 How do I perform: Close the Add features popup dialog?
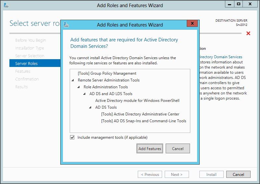pyautogui.click(x=192, y=23)
